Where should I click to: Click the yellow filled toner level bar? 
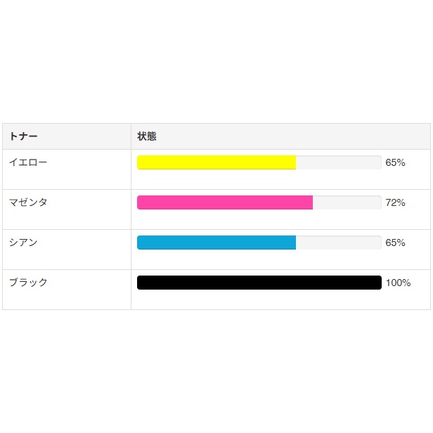point(216,162)
